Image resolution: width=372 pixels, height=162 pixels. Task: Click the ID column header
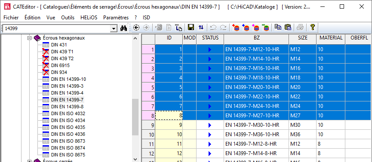pos(169,39)
